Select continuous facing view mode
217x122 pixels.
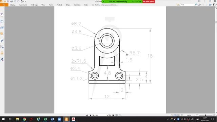[x=182, y=115]
